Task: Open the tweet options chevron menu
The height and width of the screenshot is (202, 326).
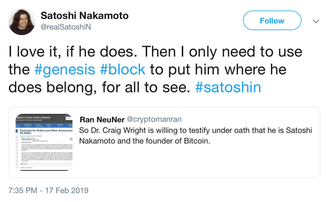Action: tap(316, 21)
